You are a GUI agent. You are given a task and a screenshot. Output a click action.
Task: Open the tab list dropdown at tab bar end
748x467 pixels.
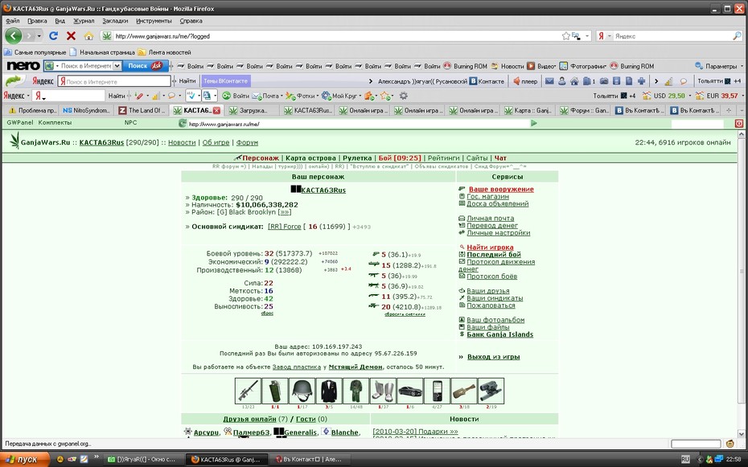coord(742,110)
